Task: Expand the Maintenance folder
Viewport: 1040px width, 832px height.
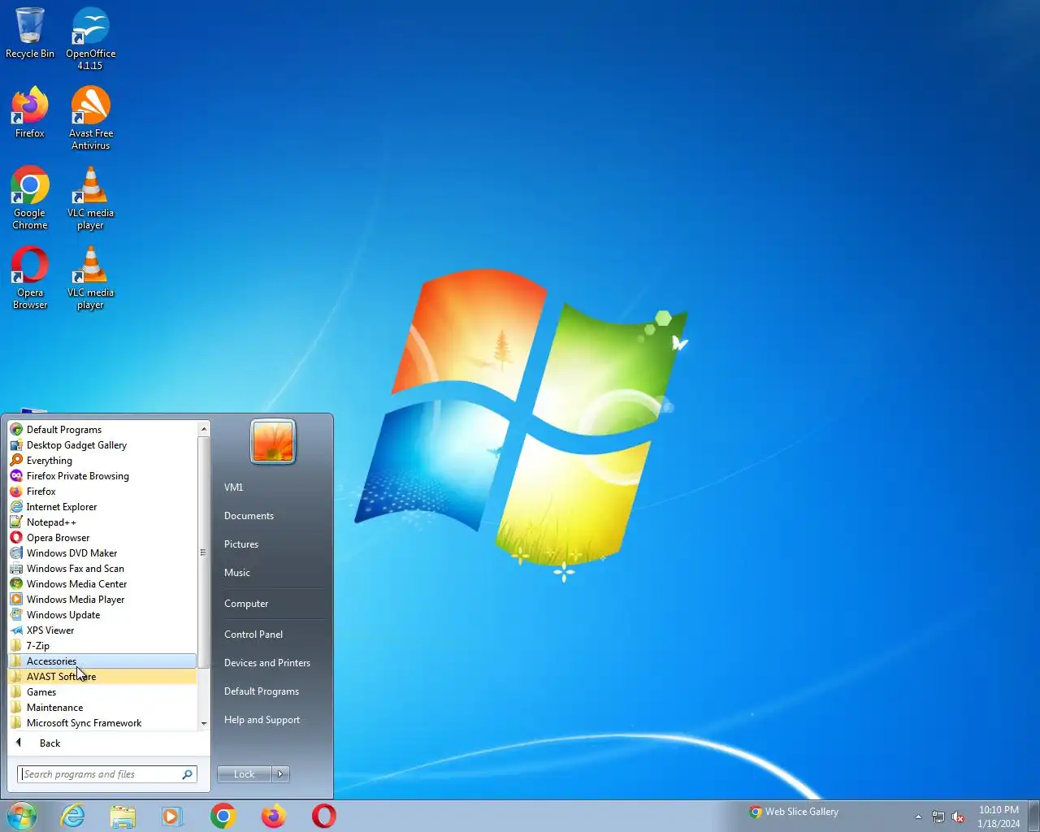Action: (x=102, y=707)
